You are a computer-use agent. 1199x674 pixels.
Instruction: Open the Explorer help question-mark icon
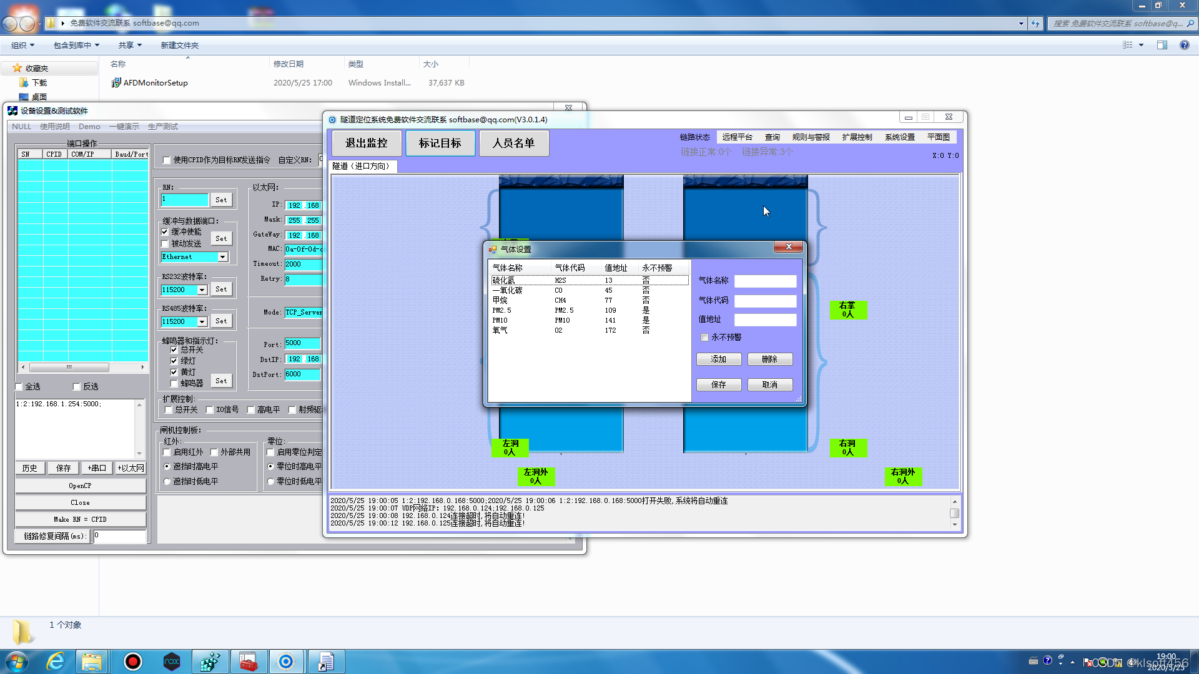coord(1184,45)
